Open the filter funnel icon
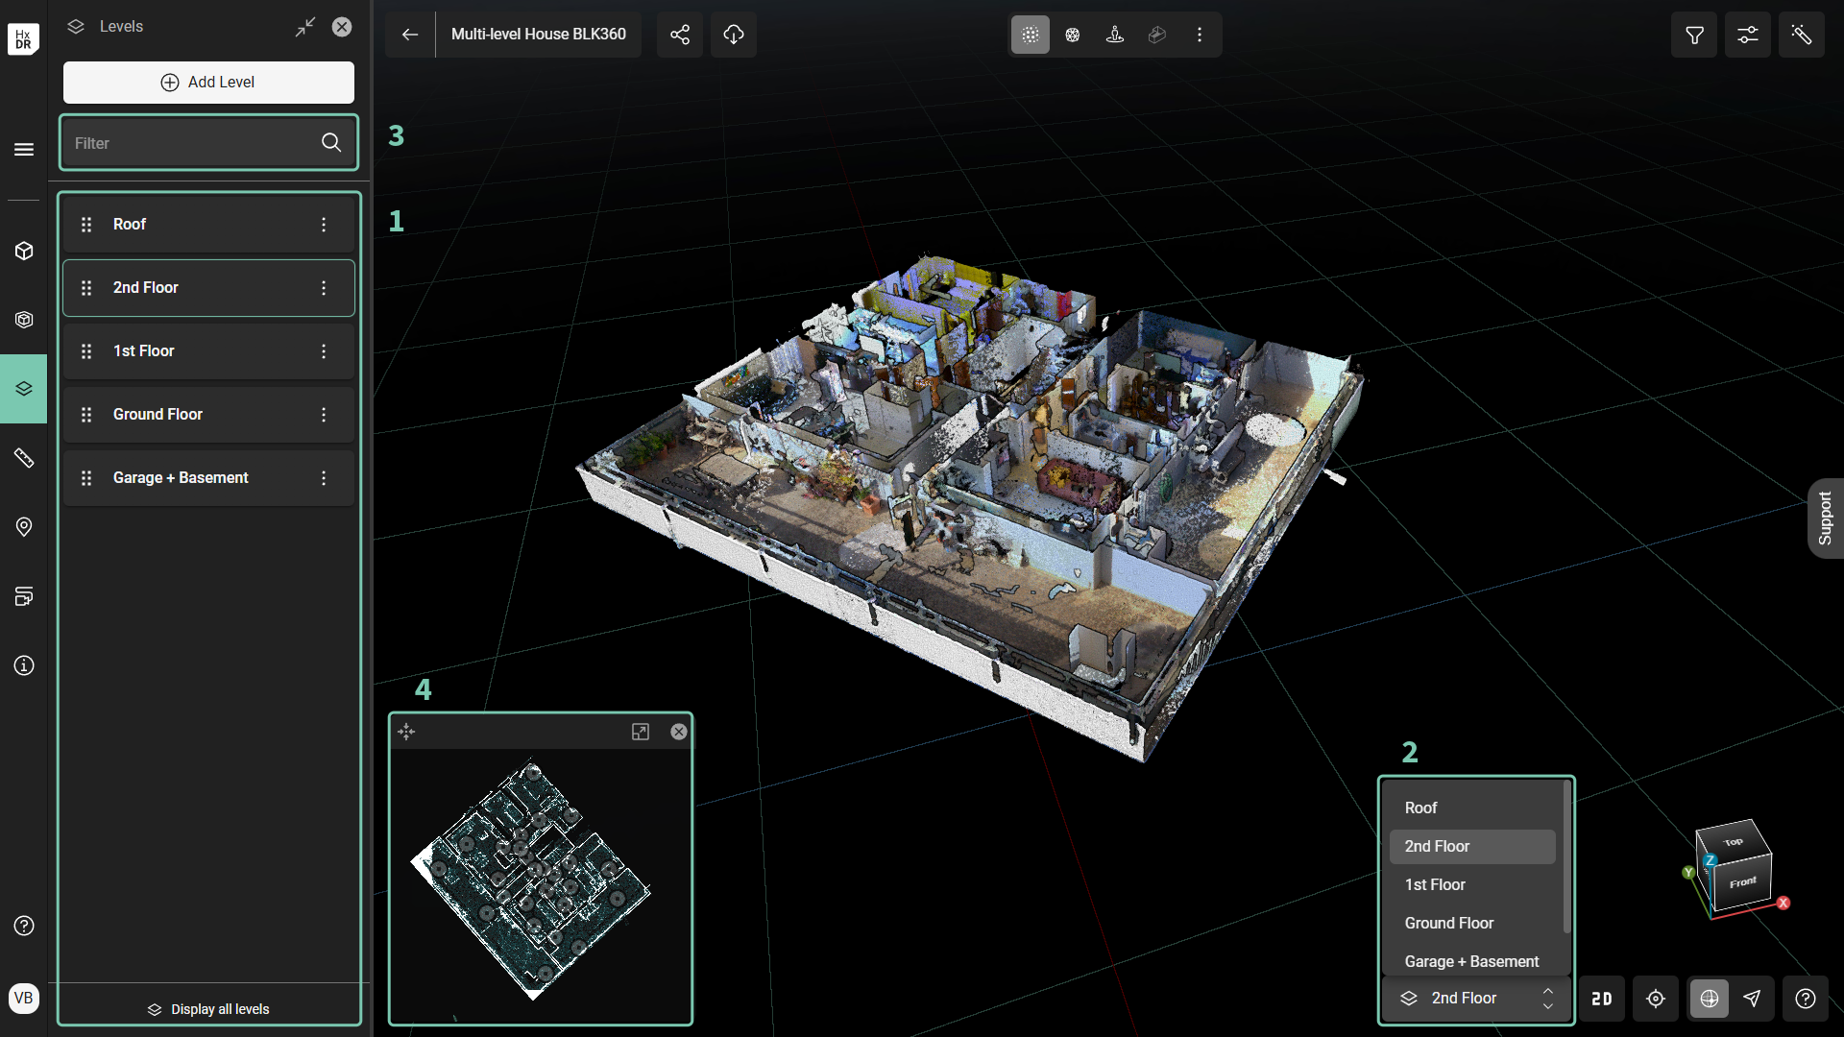Screen dimensions: 1844x1037 pos(1694,35)
